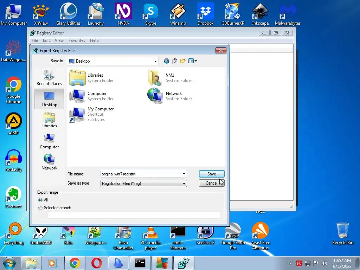Click the XnView desktop icon
Viewport: 360px width, 270px height.
41,14
